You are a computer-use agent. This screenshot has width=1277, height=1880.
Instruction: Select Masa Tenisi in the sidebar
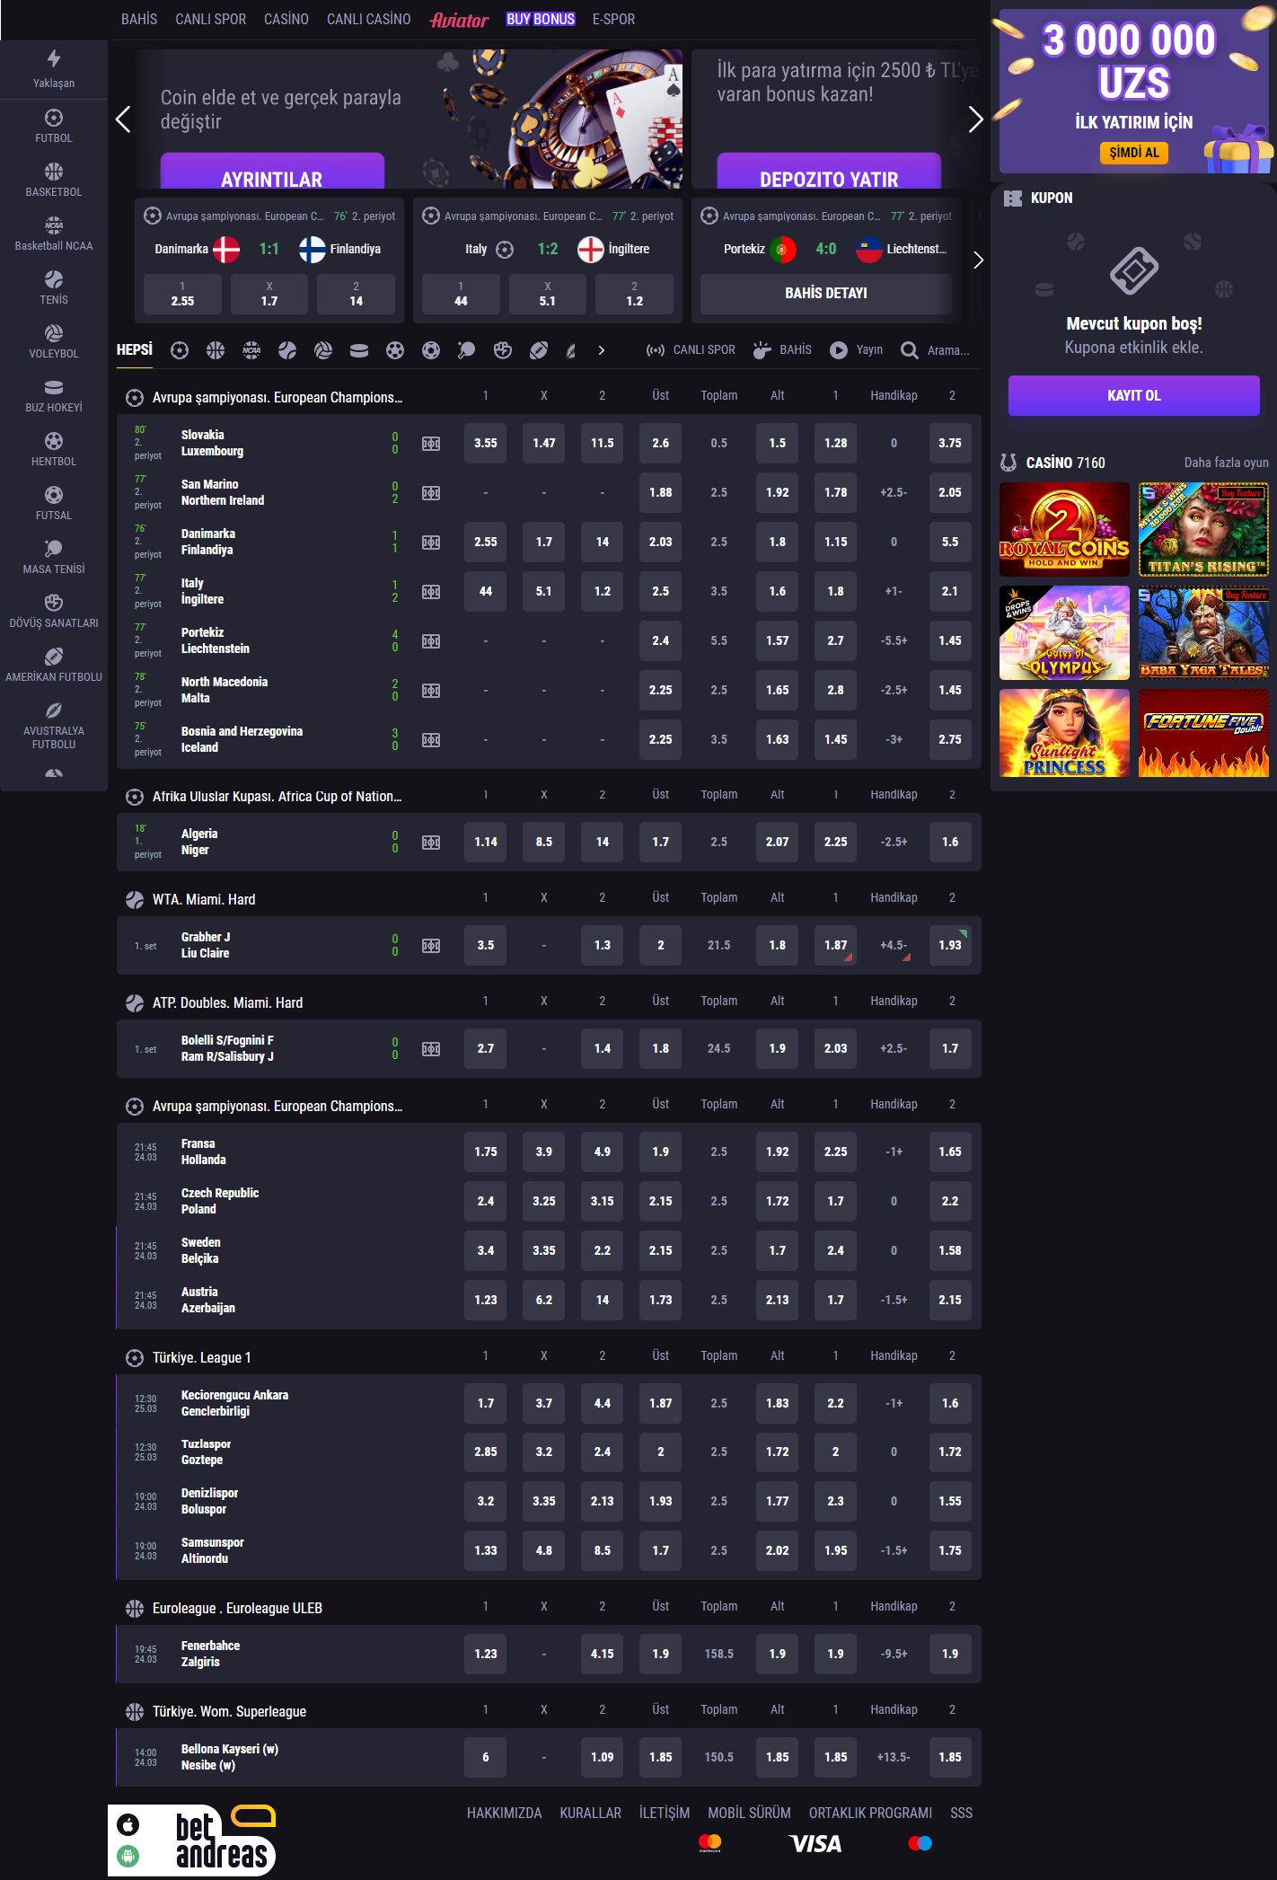click(54, 557)
